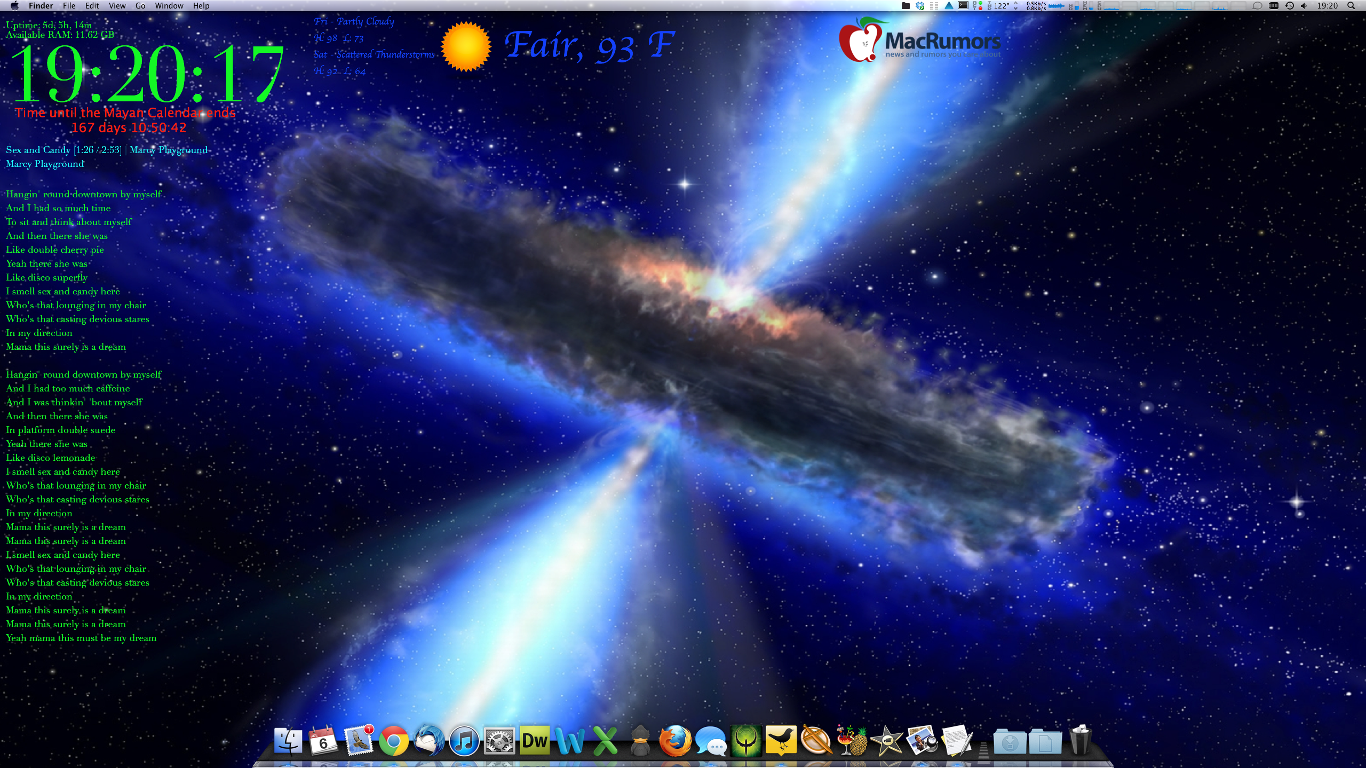Open the Documents folder stack
Image resolution: width=1366 pixels, height=768 pixels.
click(x=1045, y=741)
